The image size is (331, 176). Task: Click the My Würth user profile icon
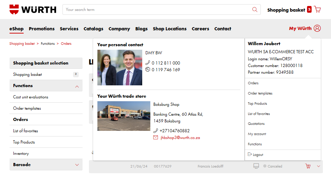[x=317, y=28]
